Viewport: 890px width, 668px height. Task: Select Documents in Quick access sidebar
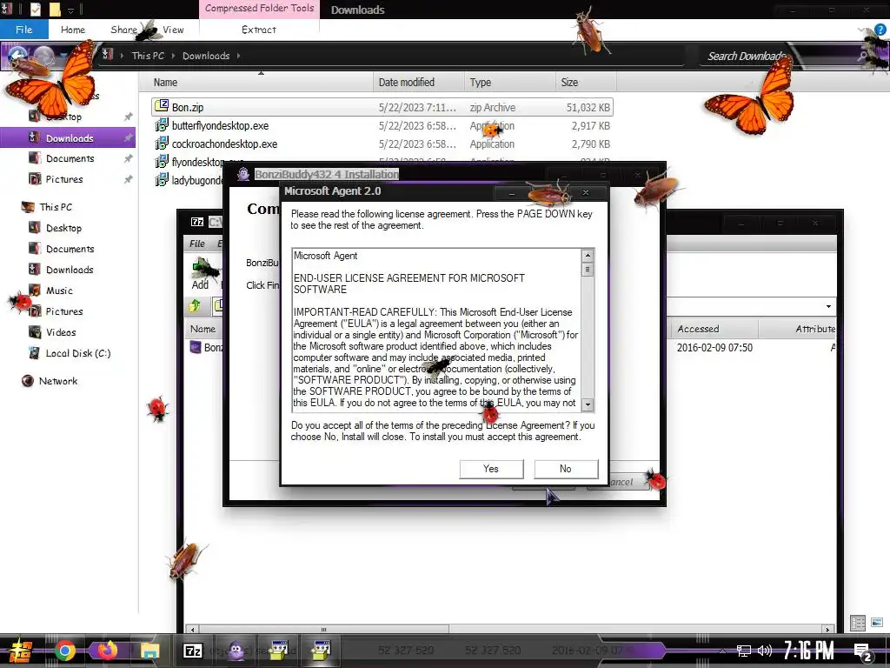70,158
